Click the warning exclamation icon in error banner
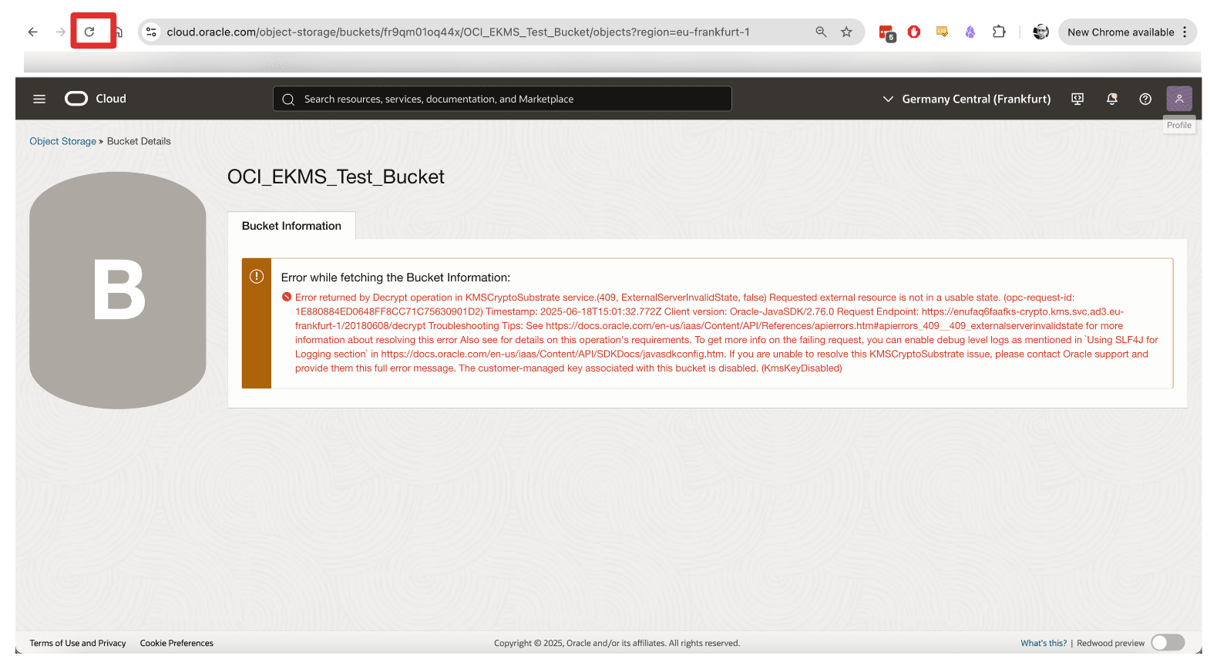 (x=257, y=276)
